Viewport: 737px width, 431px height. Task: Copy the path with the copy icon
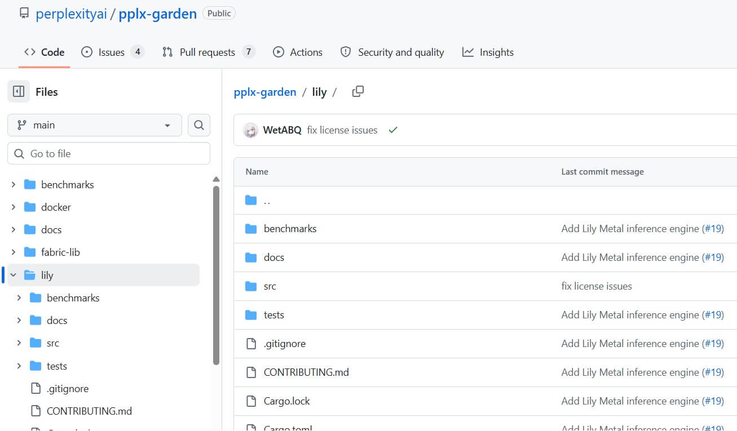click(358, 92)
